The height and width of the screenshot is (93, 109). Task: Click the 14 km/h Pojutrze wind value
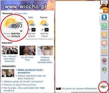click(44, 36)
